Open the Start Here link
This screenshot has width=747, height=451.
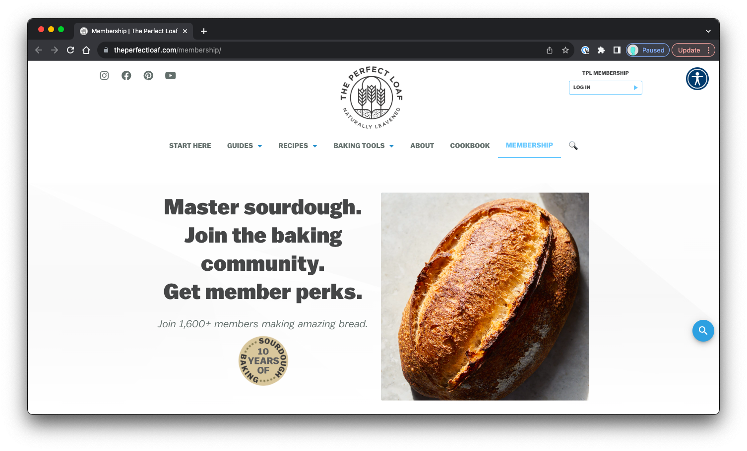(190, 146)
